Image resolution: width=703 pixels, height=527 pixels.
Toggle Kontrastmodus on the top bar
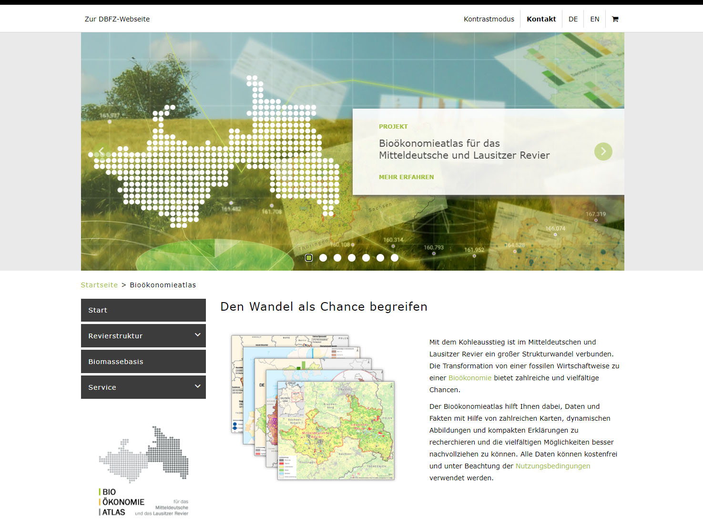(x=489, y=19)
